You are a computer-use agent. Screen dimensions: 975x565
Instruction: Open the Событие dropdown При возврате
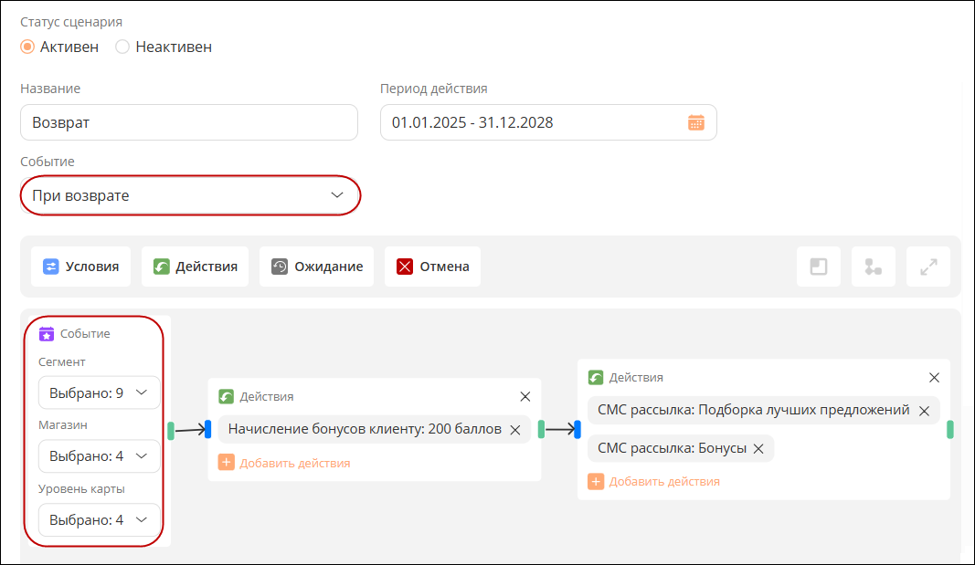pyautogui.click(x=190, y=195)
